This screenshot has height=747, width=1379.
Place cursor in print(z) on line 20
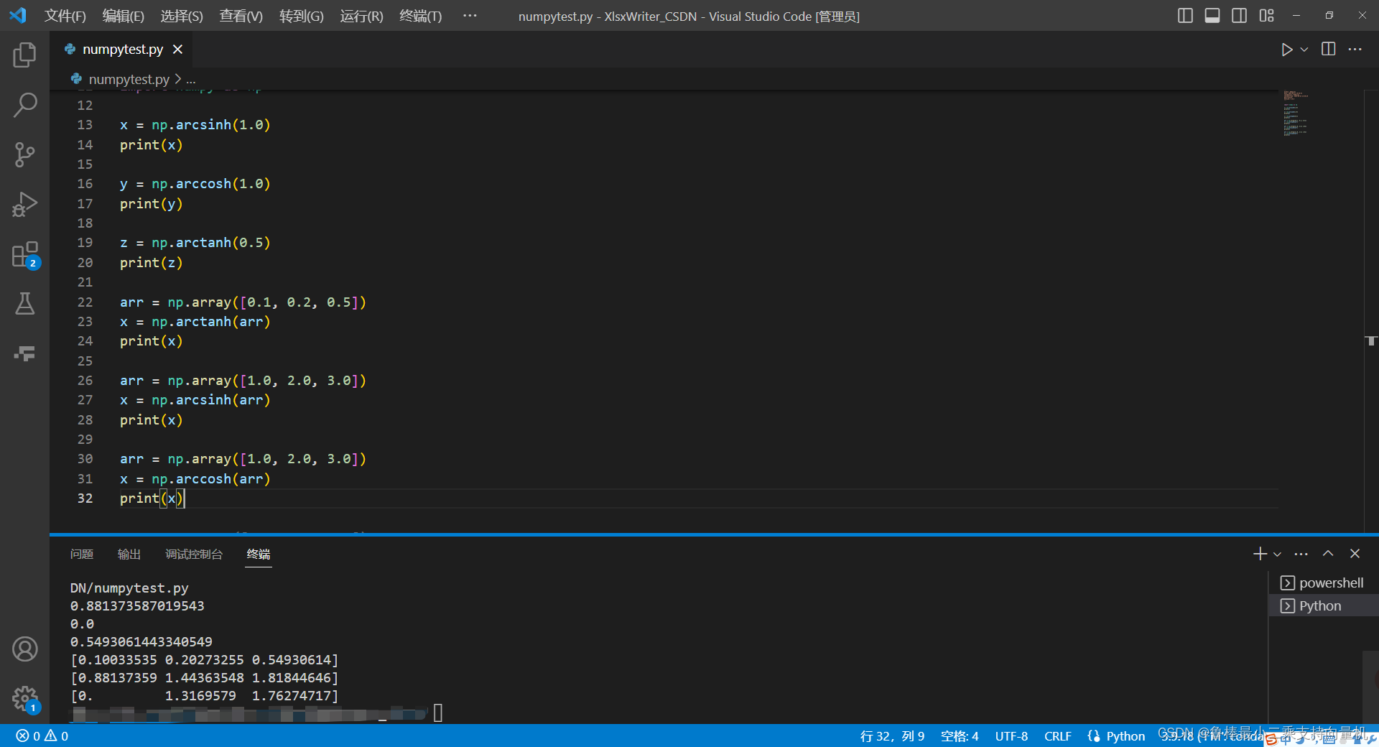[x=152, y=263]
